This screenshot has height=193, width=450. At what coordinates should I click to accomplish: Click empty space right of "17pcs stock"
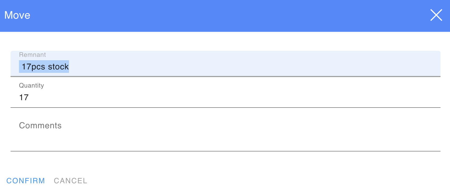[x=237, y=67]
